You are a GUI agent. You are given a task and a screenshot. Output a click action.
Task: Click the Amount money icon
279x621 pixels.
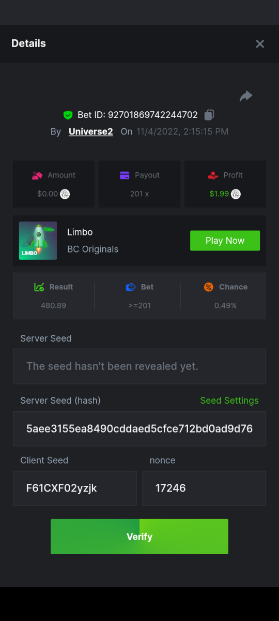(37, 175)
